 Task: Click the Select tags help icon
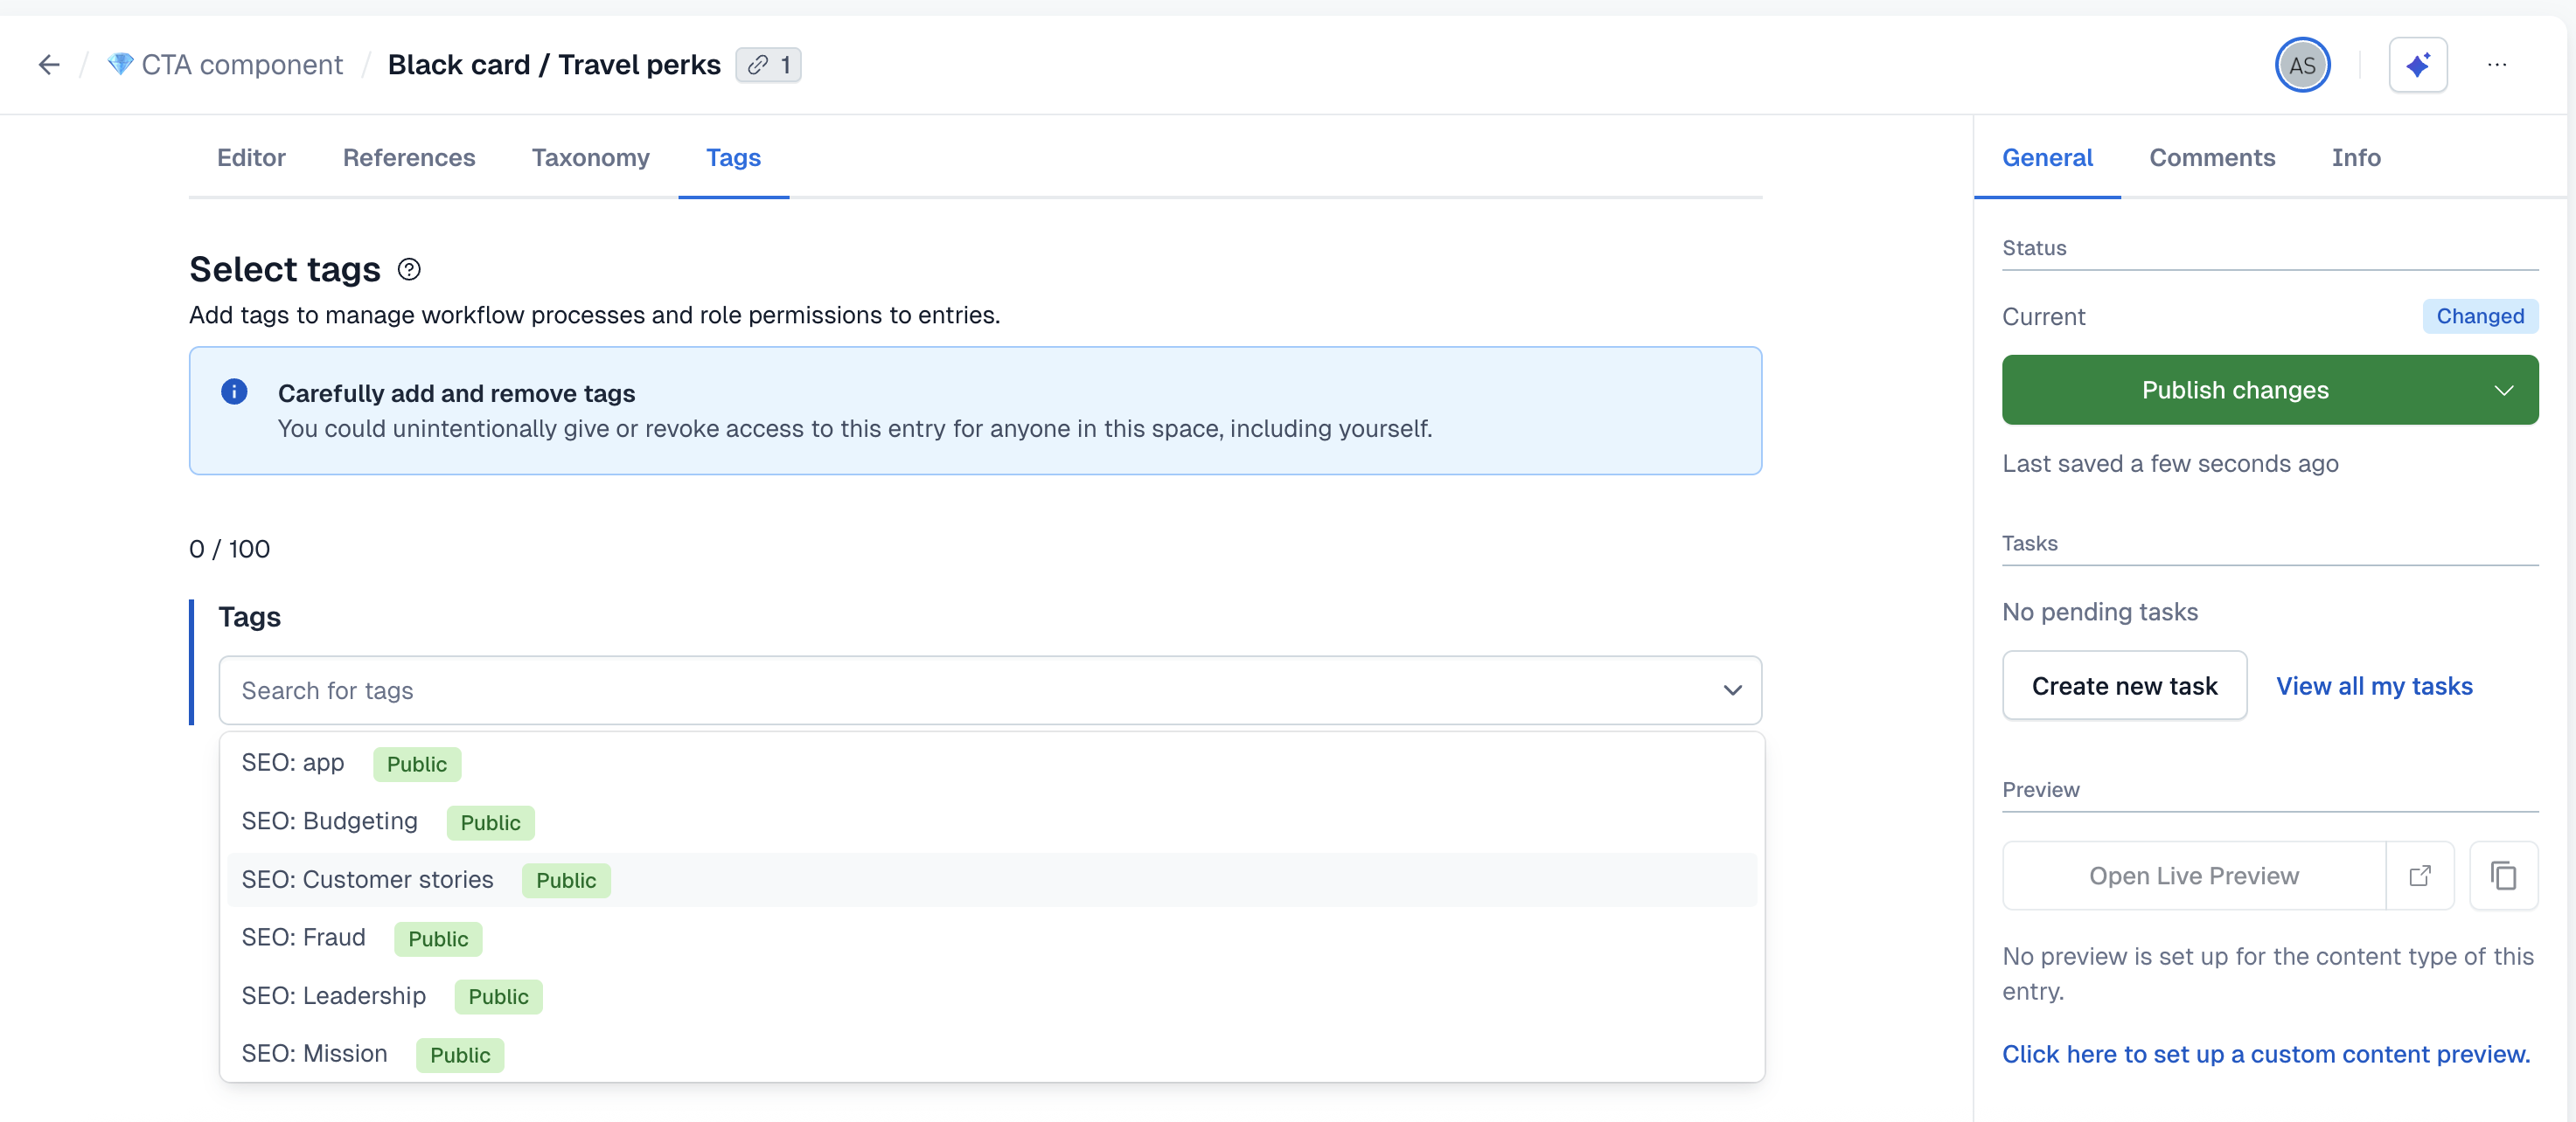(x=409, y=270)
